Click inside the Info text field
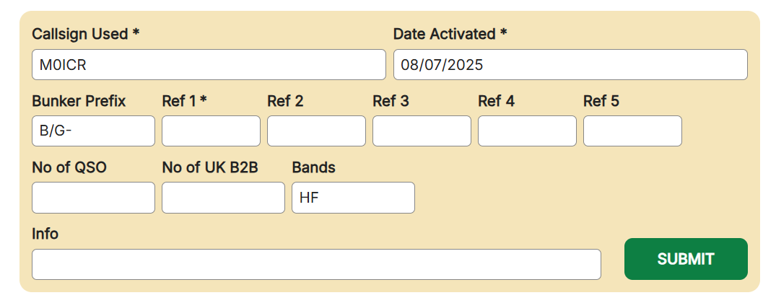 pyautogui.click(x=316, y=264)
